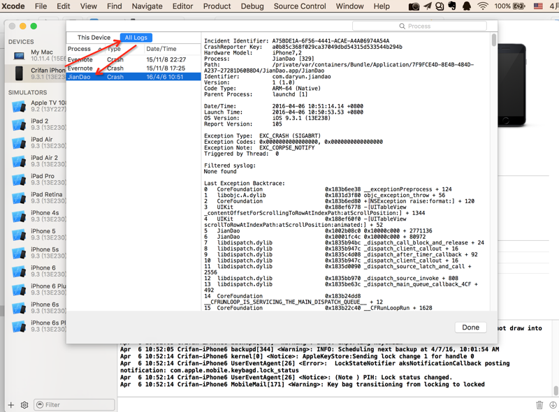Add a device with the plus button

(11, 405)
